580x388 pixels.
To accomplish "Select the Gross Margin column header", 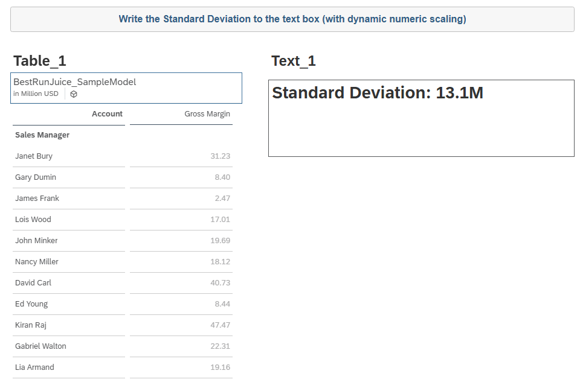I will tap(207, 114).
